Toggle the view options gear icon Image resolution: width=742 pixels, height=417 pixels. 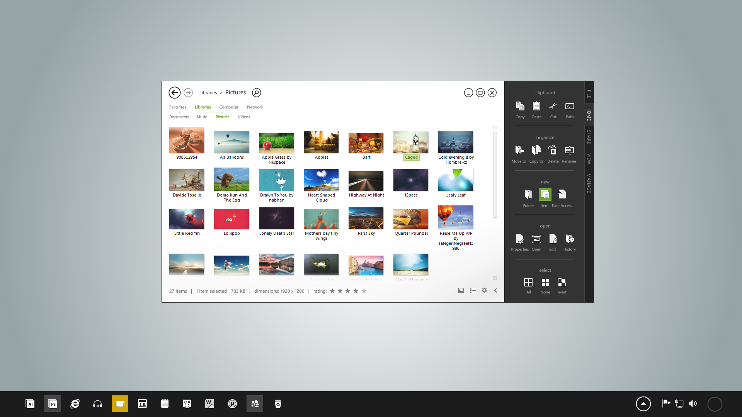(484, 290)
